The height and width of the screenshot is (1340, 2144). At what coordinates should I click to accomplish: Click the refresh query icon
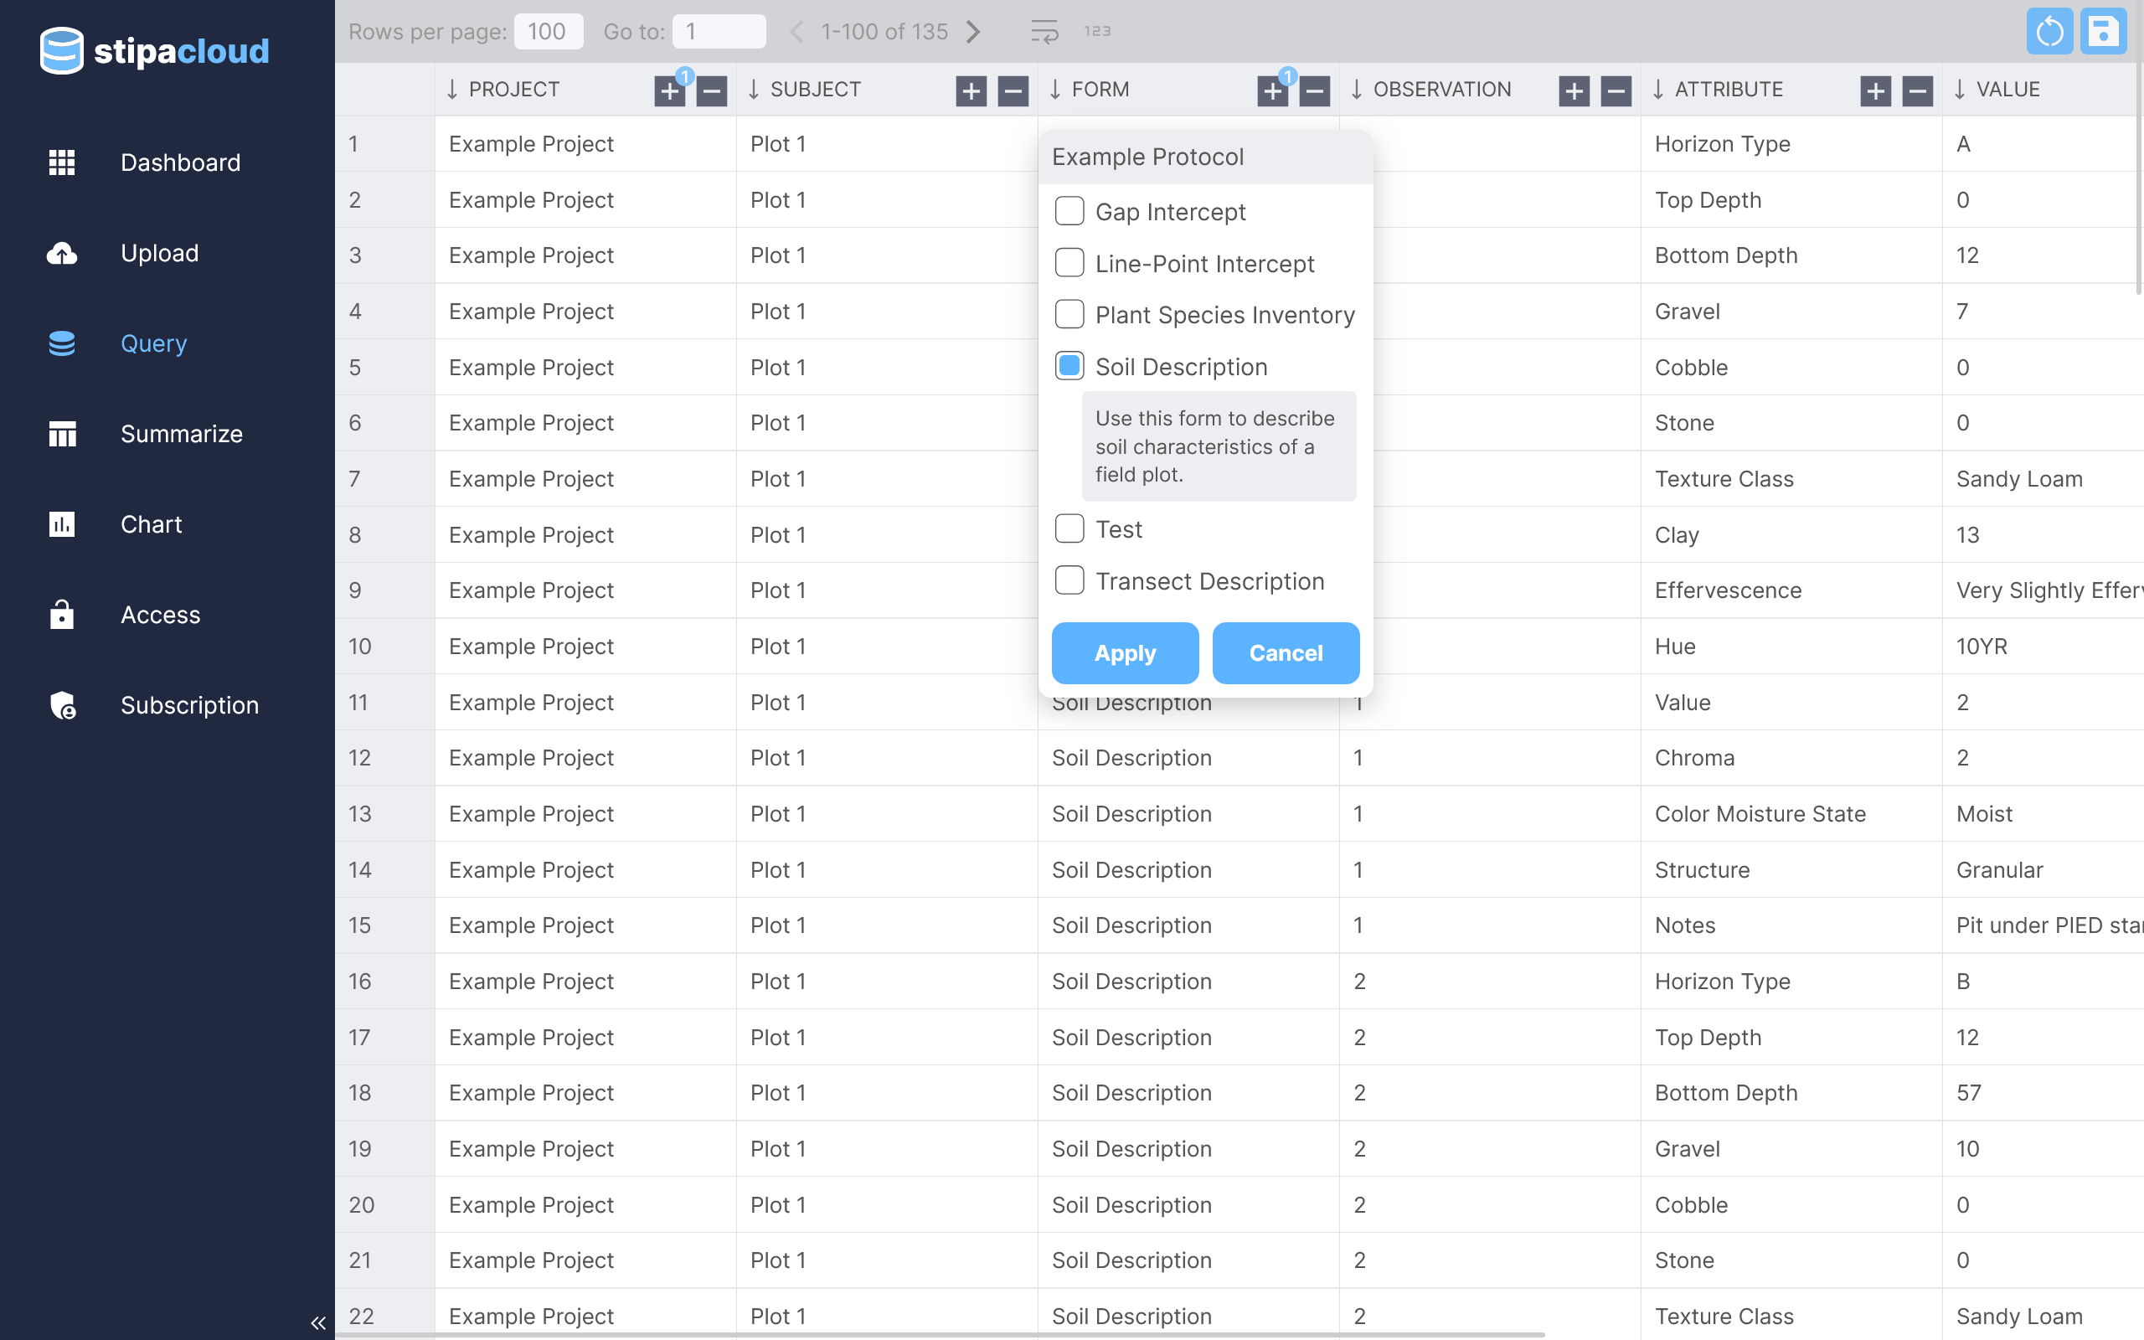[x=2049, y=32]
